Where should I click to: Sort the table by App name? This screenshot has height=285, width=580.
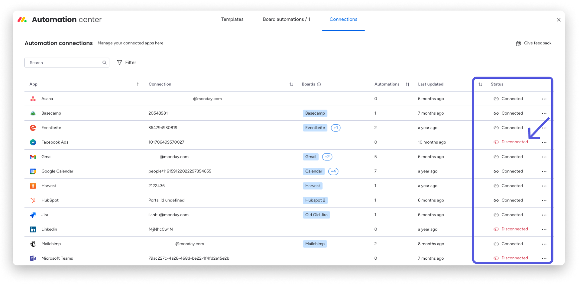pos(138,84)
